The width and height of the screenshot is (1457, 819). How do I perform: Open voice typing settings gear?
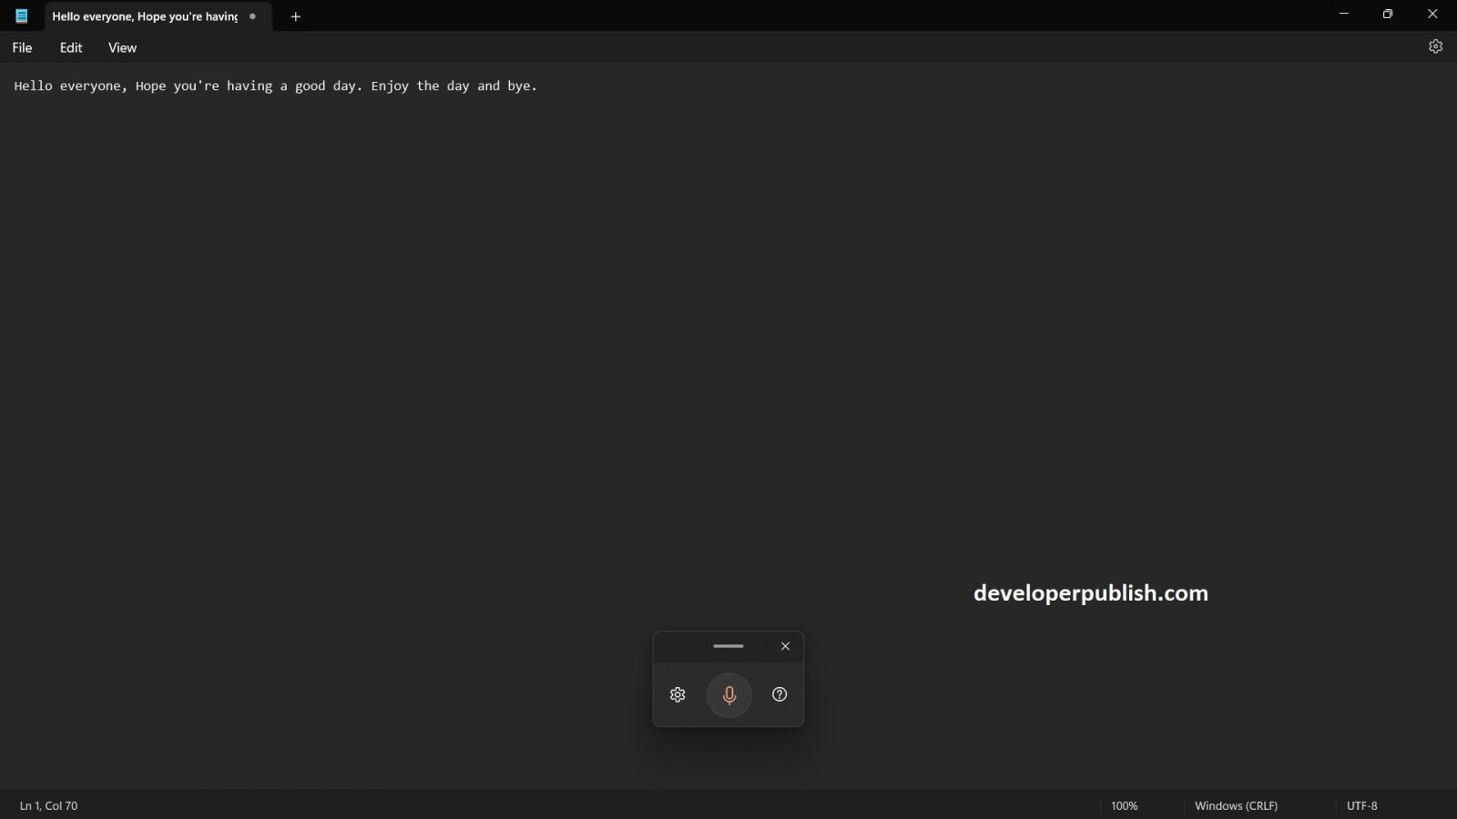click(x=678, y=694)
